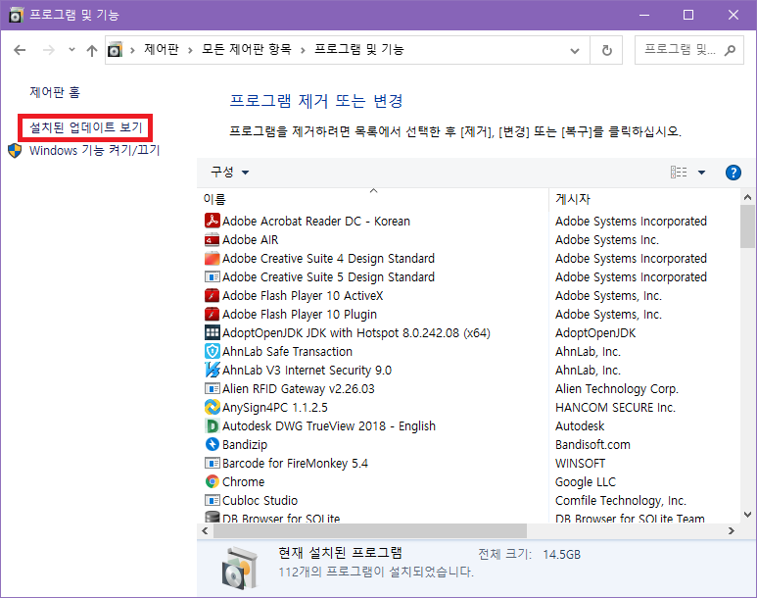Click the 프로그램 및 기능 breadcrumb
Viewport: 757px width, 598px height.
(359, 49)
